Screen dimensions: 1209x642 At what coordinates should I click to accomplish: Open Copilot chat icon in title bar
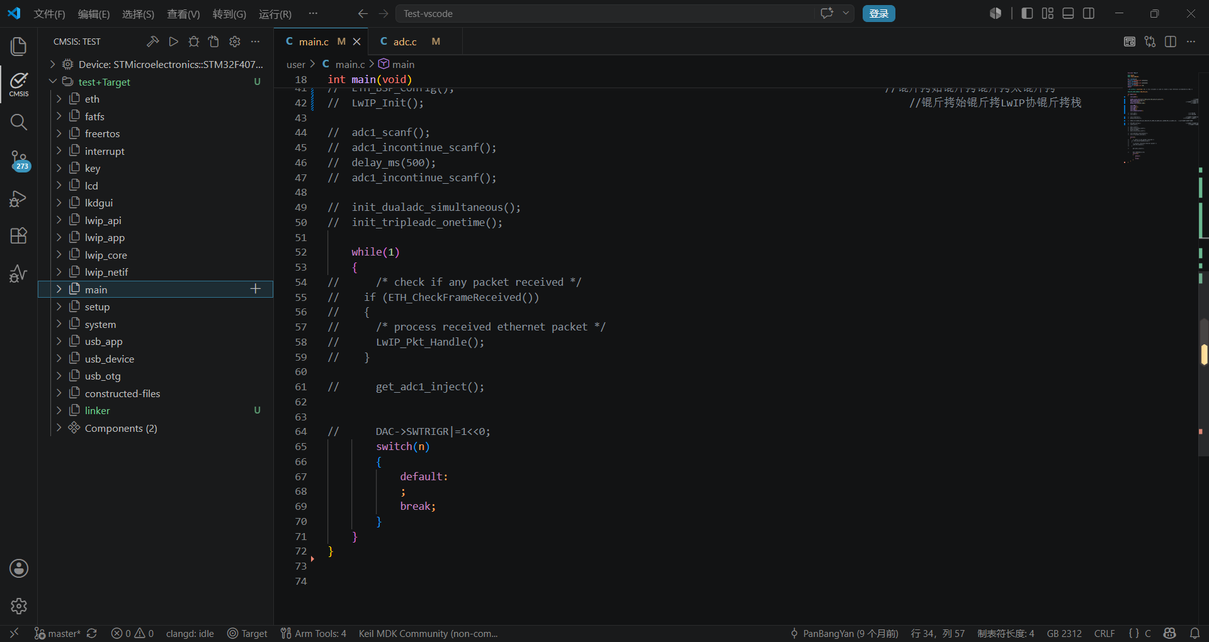pos(827,13)
